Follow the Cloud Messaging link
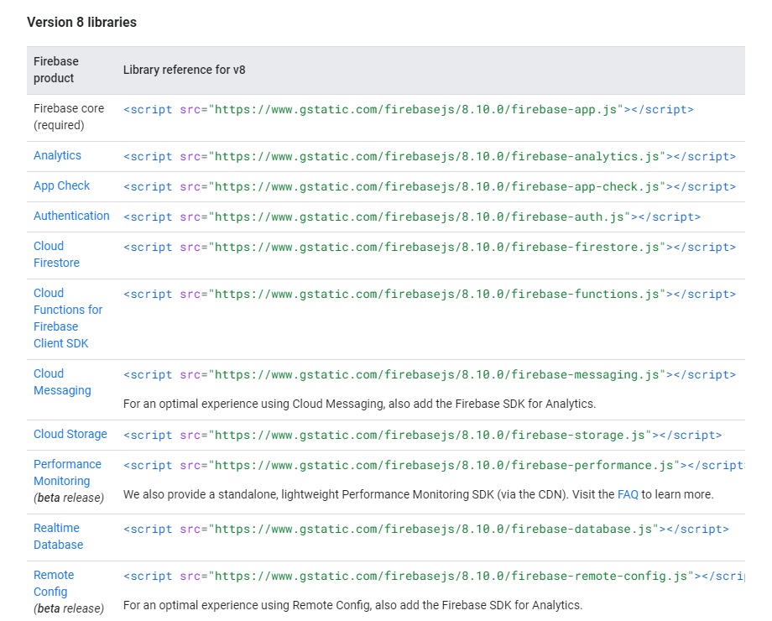772x621 pixels. coord(62,382)
